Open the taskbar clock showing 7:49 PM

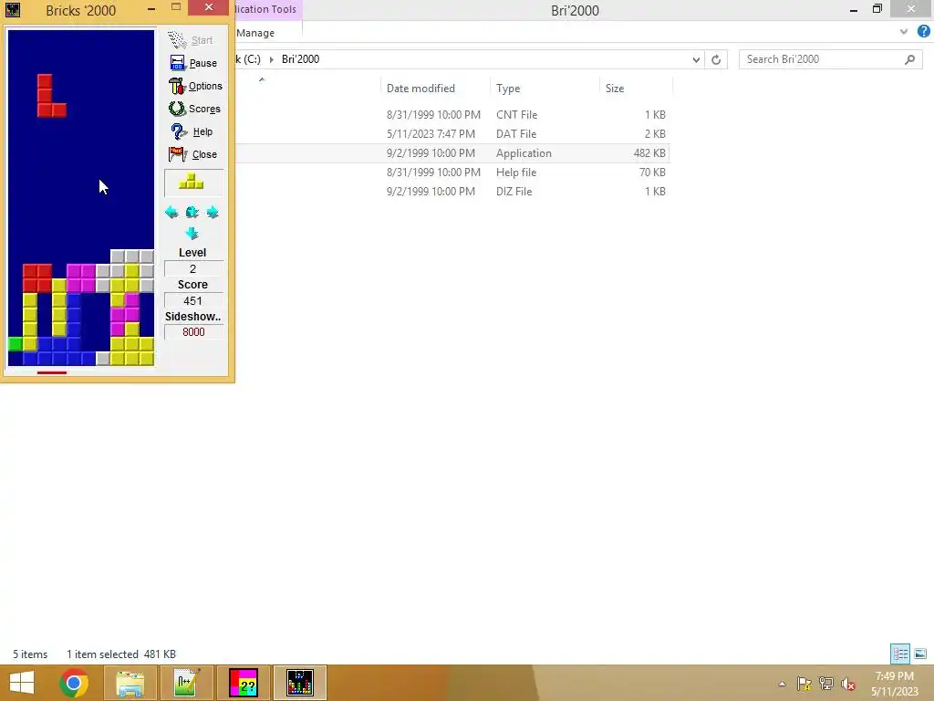click(x=894, y=684)
